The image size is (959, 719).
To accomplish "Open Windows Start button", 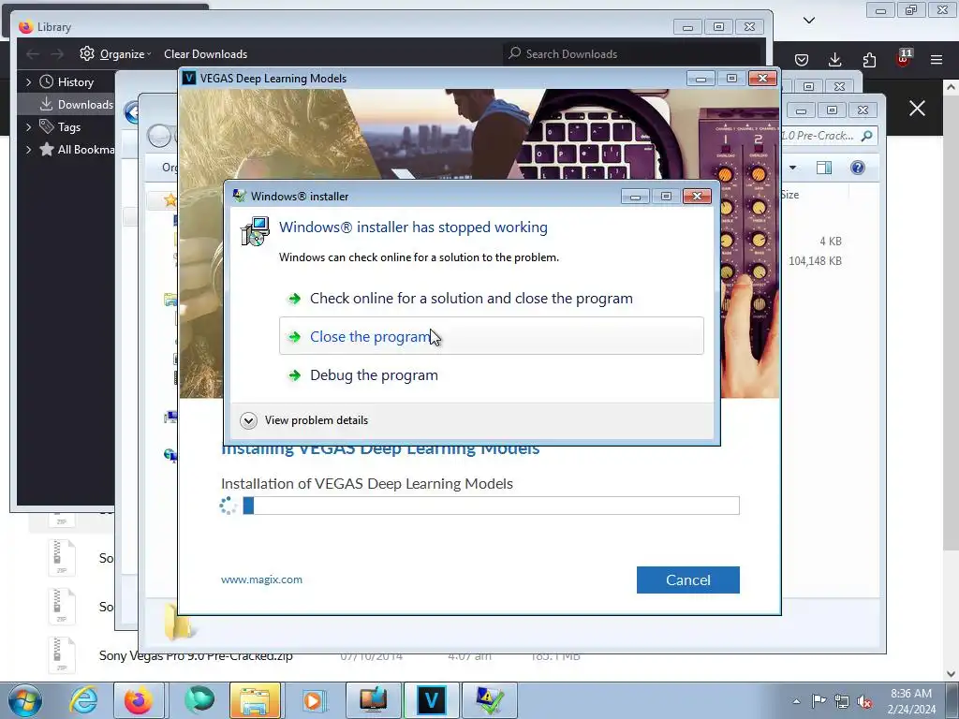I will (x=24, y=700).
